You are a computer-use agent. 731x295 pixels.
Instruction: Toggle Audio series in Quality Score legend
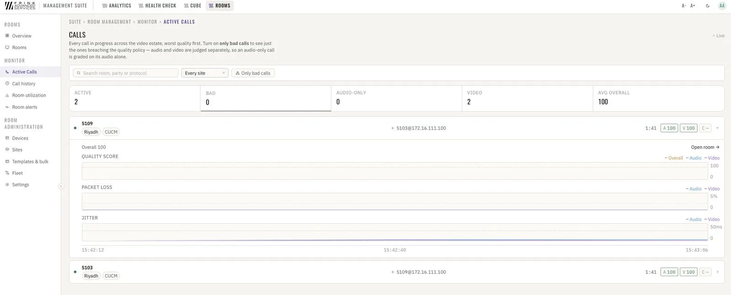pos(694,158)
